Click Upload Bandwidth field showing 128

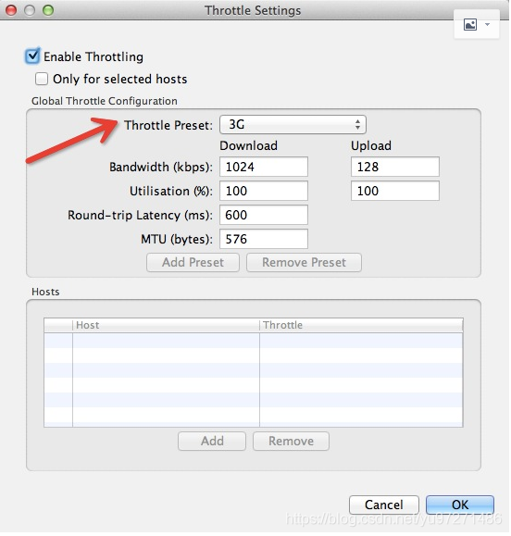[x=396, y=168]
